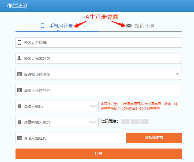Click the 123 icon in the verification code field
This screenshot has width=194, height=162.
(x=20, y=138)
